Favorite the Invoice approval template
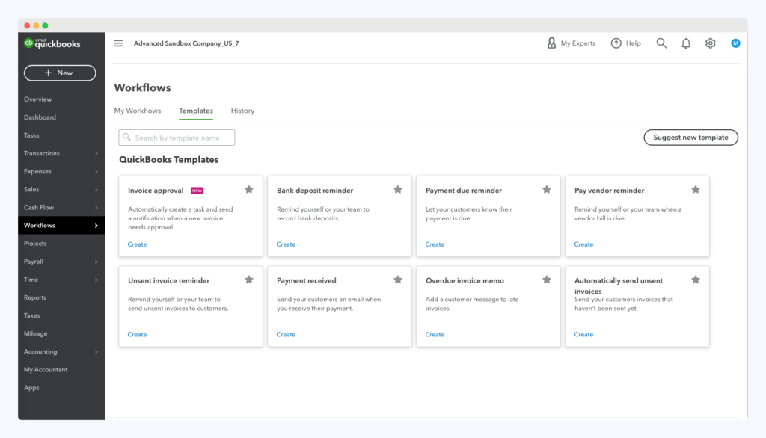Image resolution: width=766 pixels, height=438 pixels. (x=249, y=190)
